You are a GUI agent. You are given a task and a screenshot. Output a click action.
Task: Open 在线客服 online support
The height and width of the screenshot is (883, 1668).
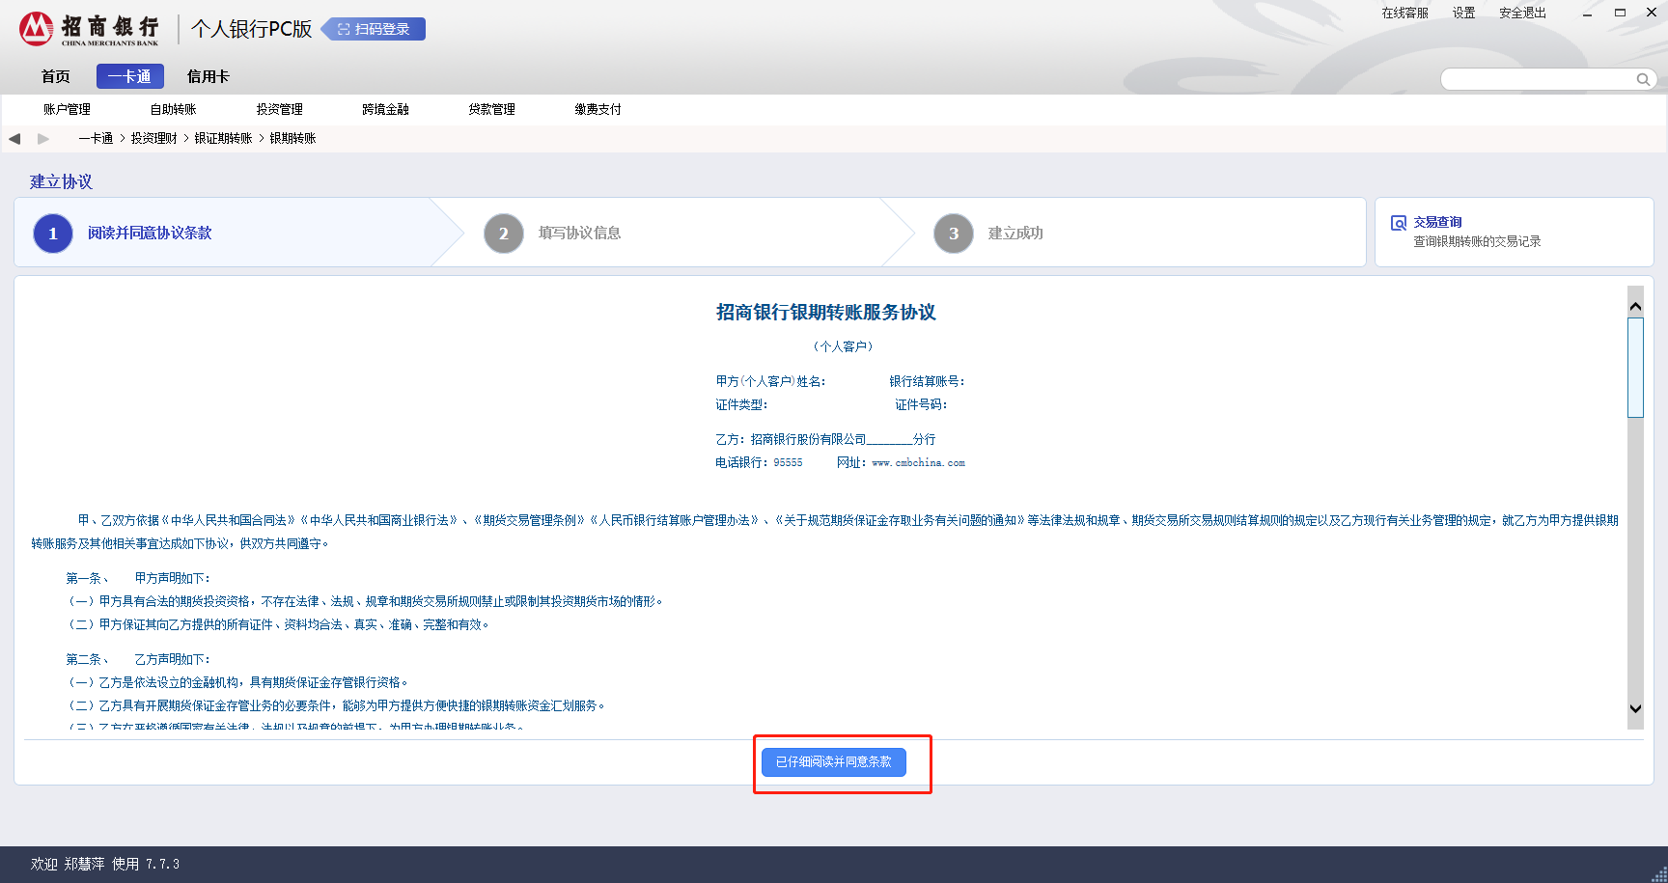(1404, 14)
